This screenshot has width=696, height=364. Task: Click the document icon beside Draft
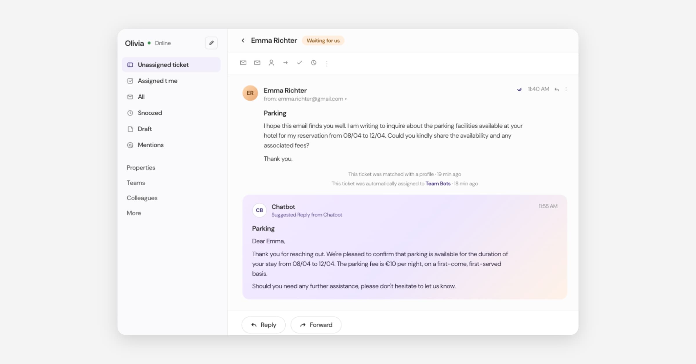pos(130,129)
